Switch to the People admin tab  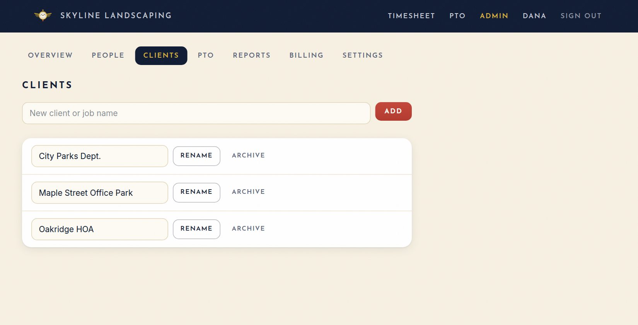click(x=108, y=55)
